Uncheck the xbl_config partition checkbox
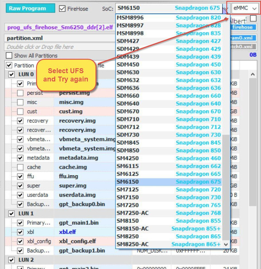261x269 pixels. (x=20, y=241)
